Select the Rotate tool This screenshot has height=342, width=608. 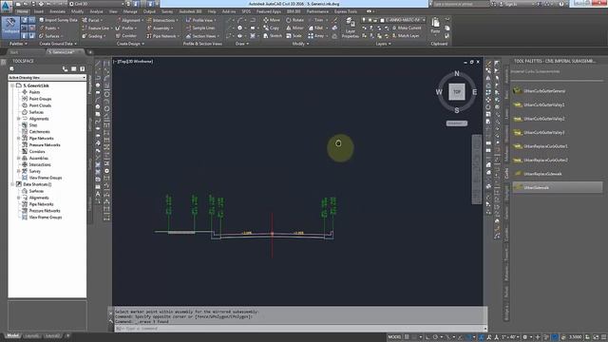[x=295, y=20]
